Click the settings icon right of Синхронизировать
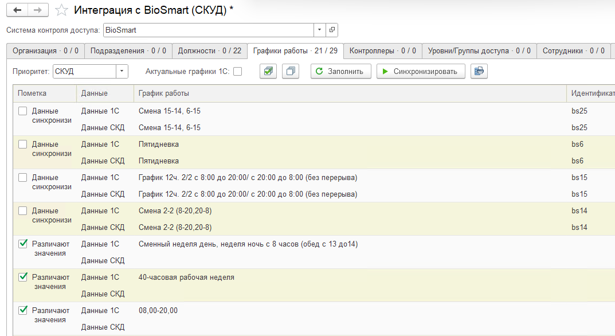 click(x=479, y=71)
